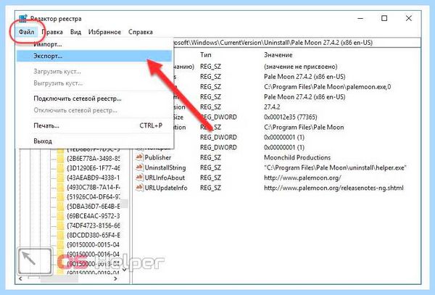Select the URLInfoAbout value name
The width and height of the screenshot is (435, 295).
tap(165, 178)
